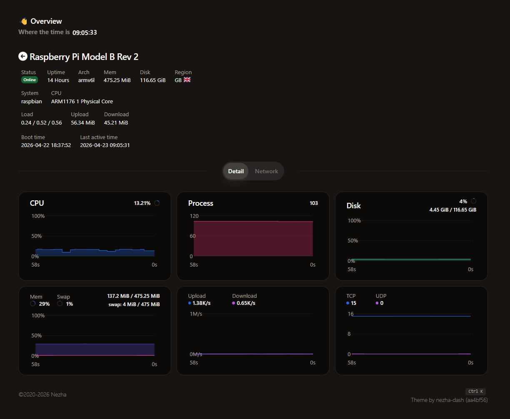Click the Disk value 116.65 GiB
The image size is (510, 419).
coord(152,80)
